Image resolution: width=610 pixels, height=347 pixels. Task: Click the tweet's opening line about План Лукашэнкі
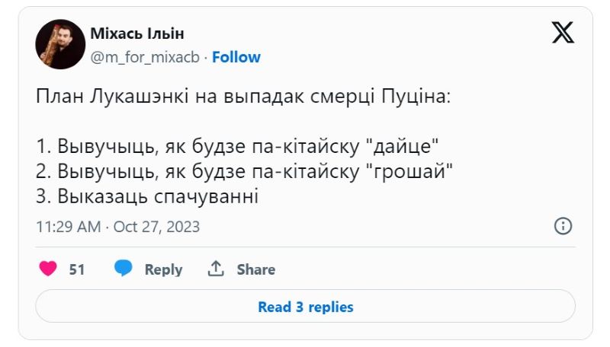(x=243, y=98)
